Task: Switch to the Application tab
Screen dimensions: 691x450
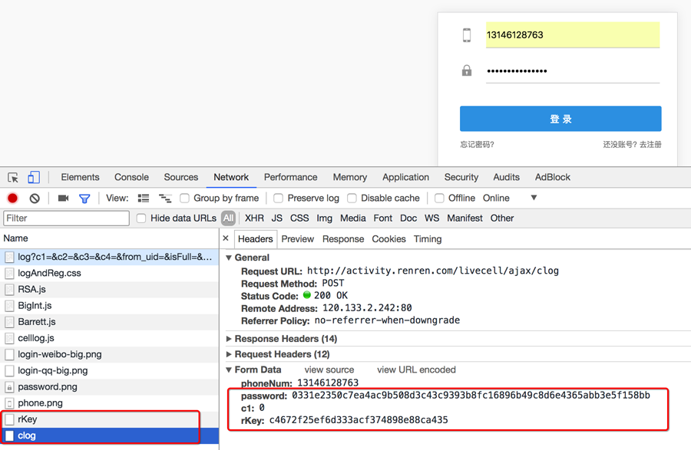Action: (x=405, y=177)
